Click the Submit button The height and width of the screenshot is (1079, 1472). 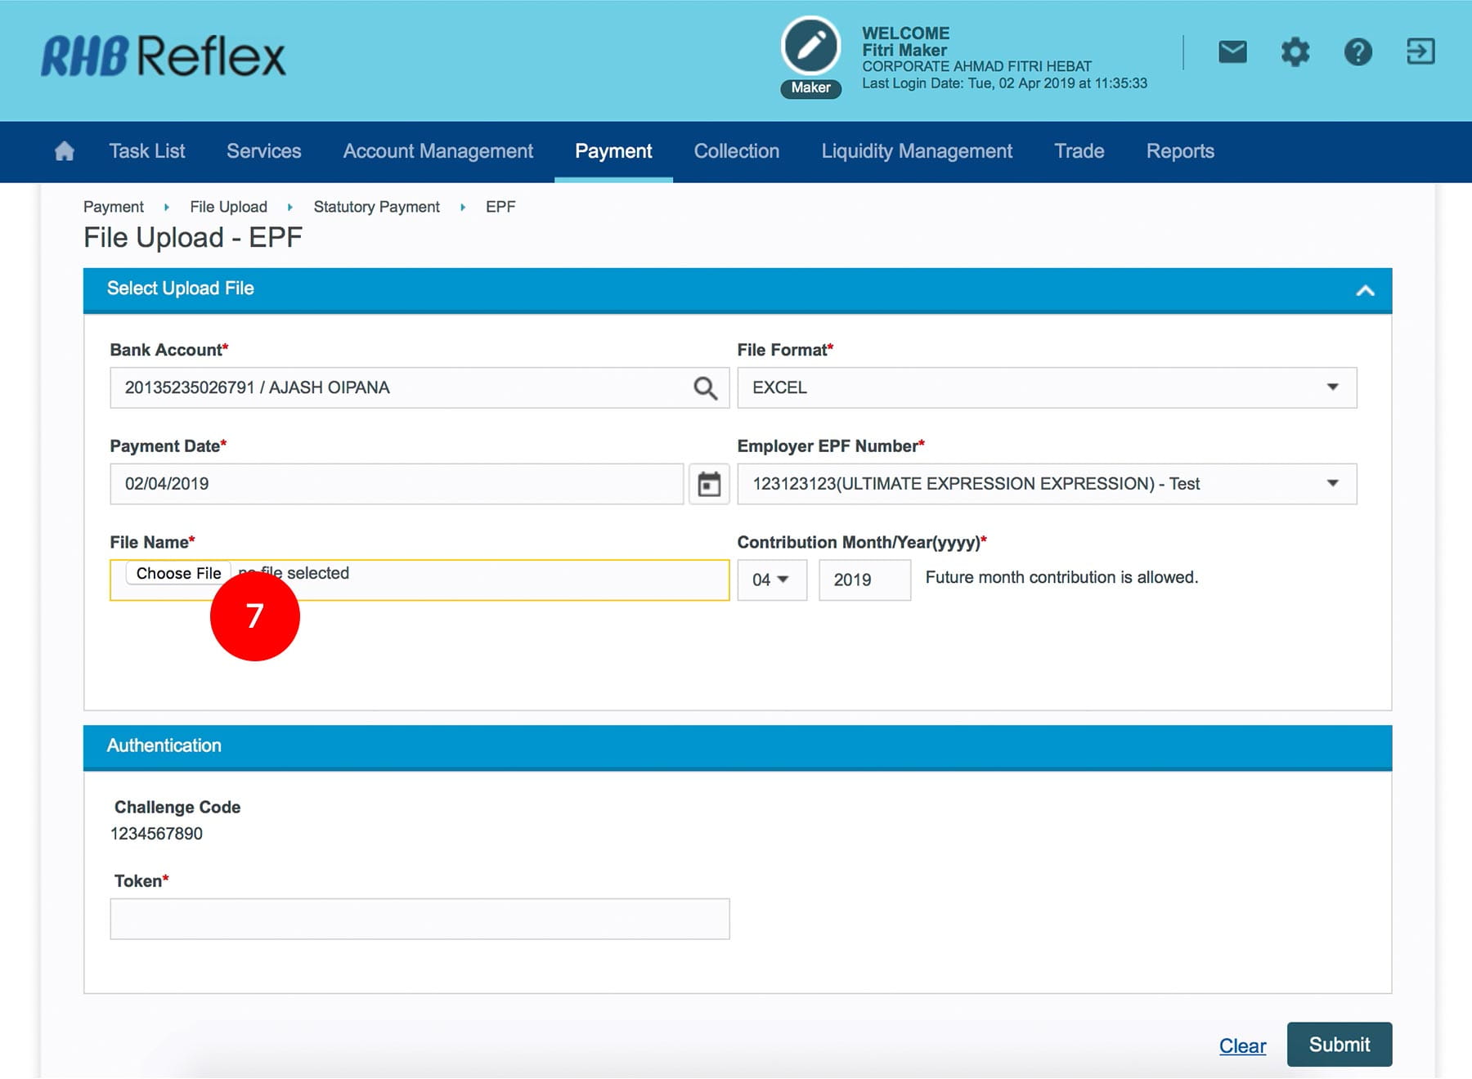pos(1339,1045)
